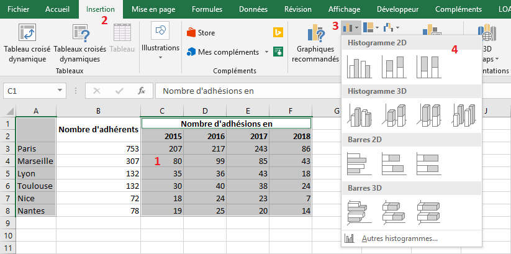Click the PivotChart icon

[432, 30]
